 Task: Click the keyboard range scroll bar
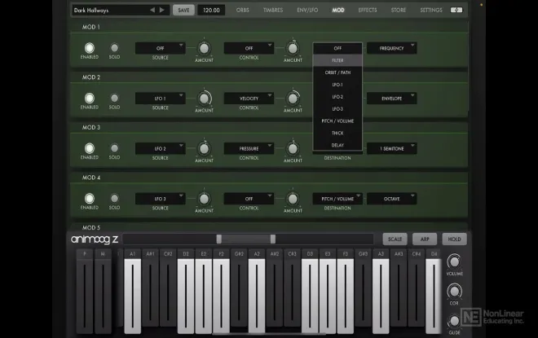248,239
